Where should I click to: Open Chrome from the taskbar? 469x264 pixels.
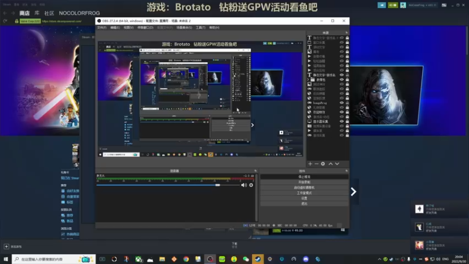(186, 259)
